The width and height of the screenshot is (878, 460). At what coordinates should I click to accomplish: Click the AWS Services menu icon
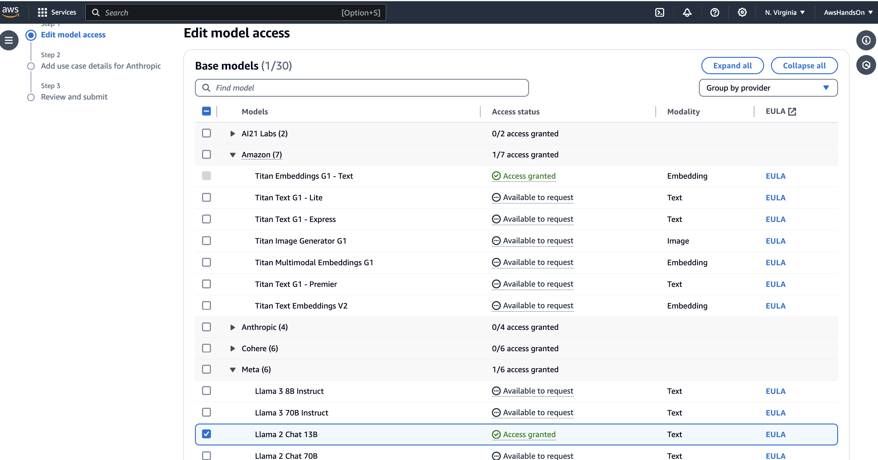click(44, 12)
